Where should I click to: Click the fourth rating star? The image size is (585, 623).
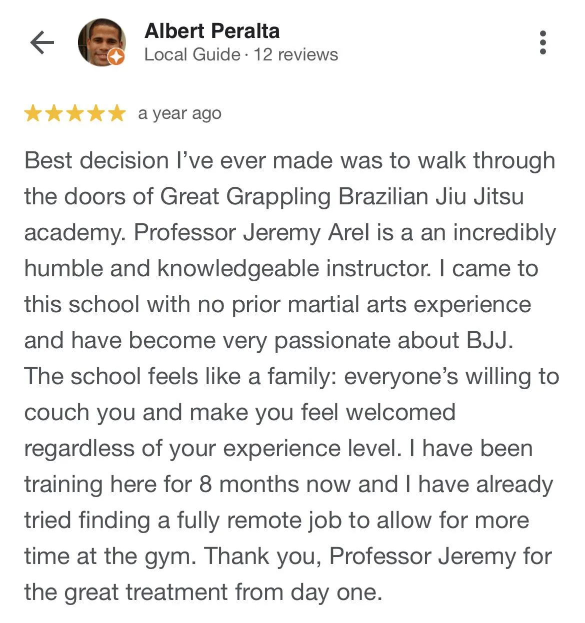coord(96,113)
